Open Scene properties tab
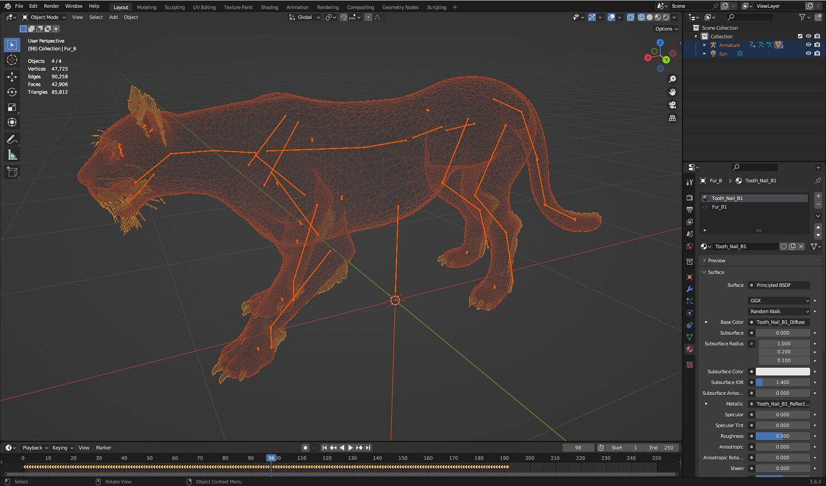The width and height of the screenshot is (826, 486). tap(689, 234)
